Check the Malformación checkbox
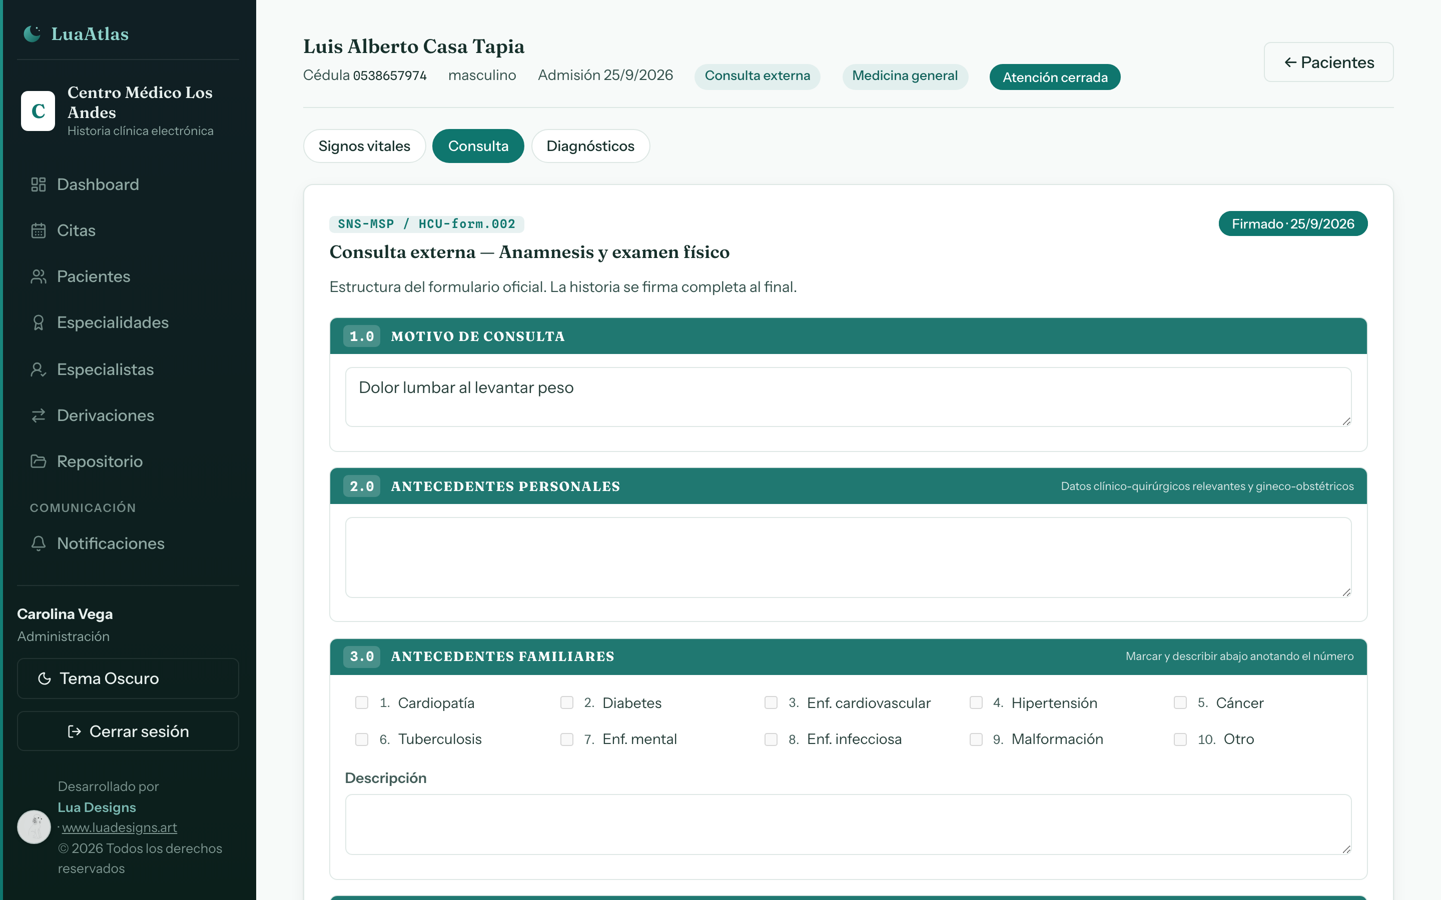The image size is (1441, 900). coord(976,739)
